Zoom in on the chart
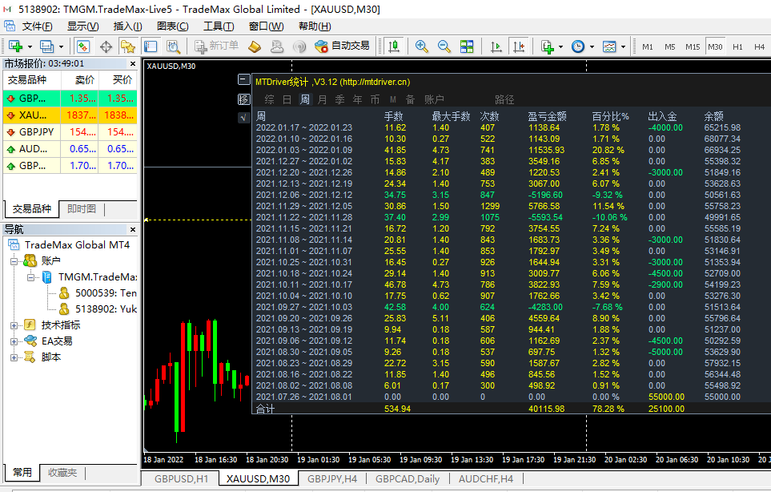Image resolution: width=771 pixels, height=492 pixels. coord(421,46)
